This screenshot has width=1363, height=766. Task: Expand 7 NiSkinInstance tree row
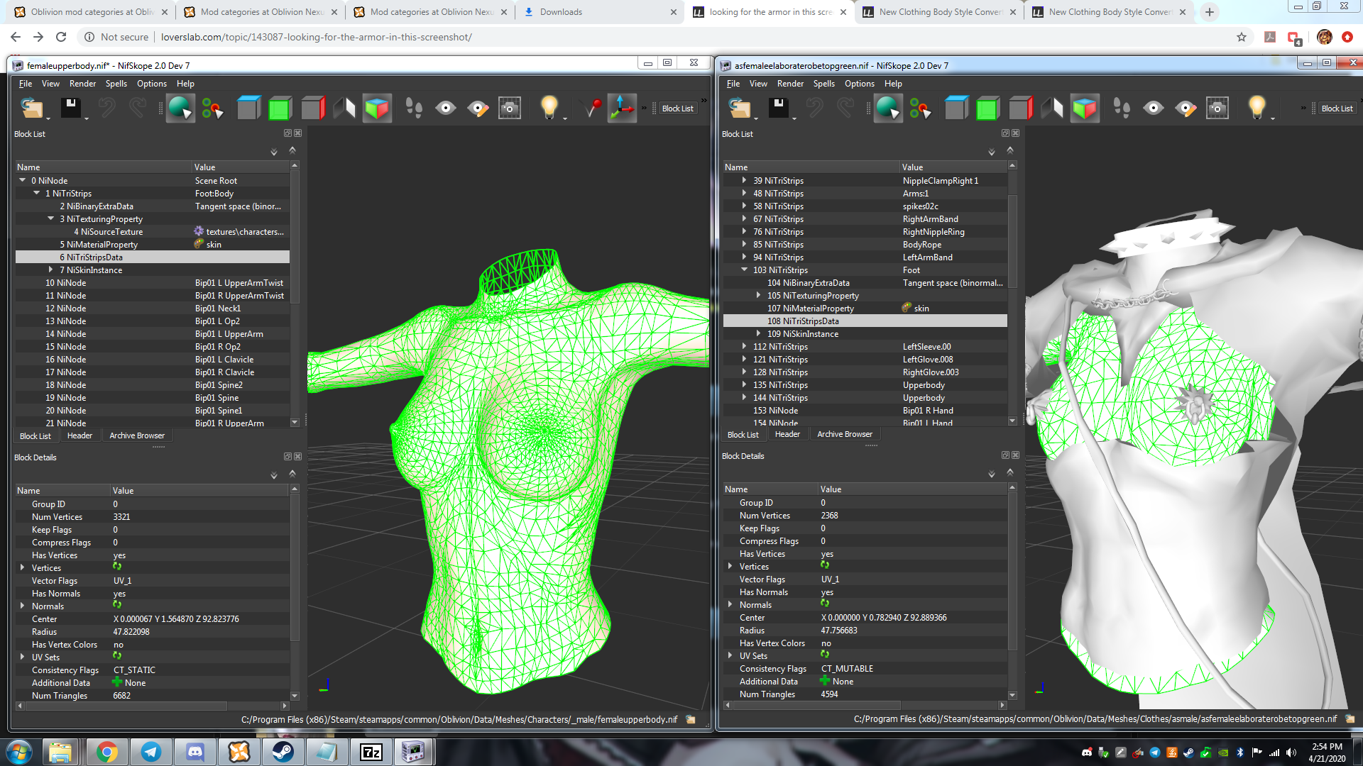50,270
